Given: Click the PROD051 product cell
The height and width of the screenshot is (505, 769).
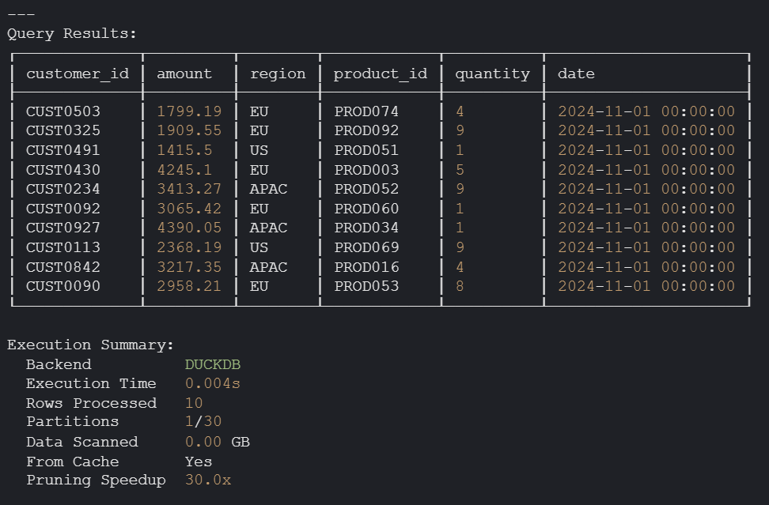Looking at the screenshot, I should coord(366,150).
